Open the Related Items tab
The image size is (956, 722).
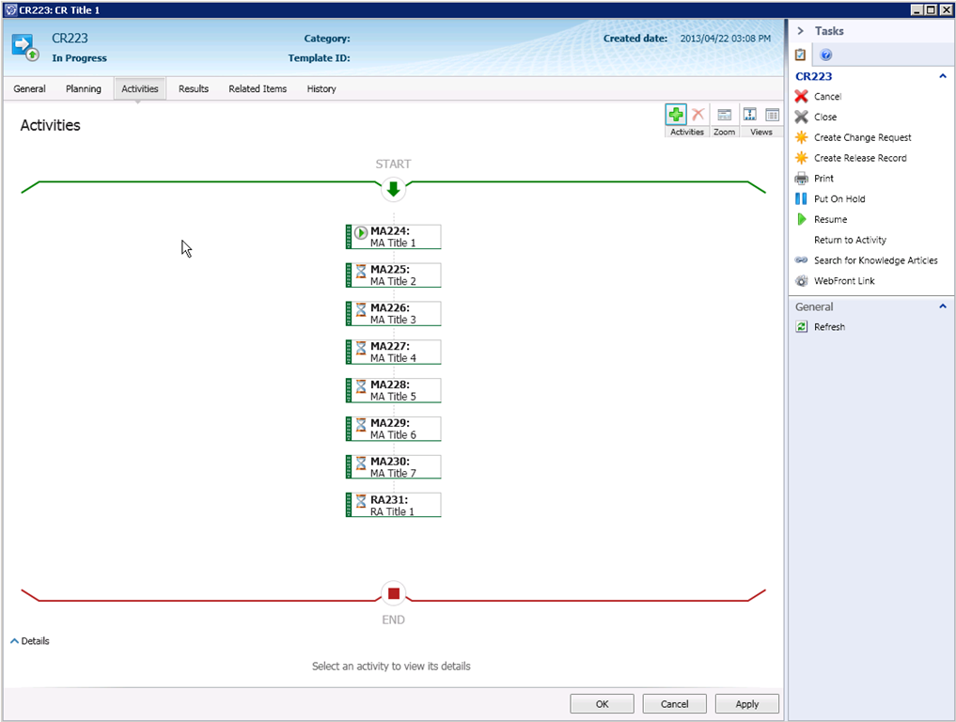258,89
